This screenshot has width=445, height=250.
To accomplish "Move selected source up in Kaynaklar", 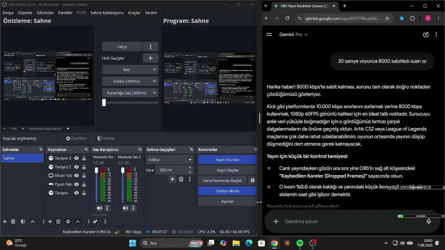I will [x=78, y=222].
